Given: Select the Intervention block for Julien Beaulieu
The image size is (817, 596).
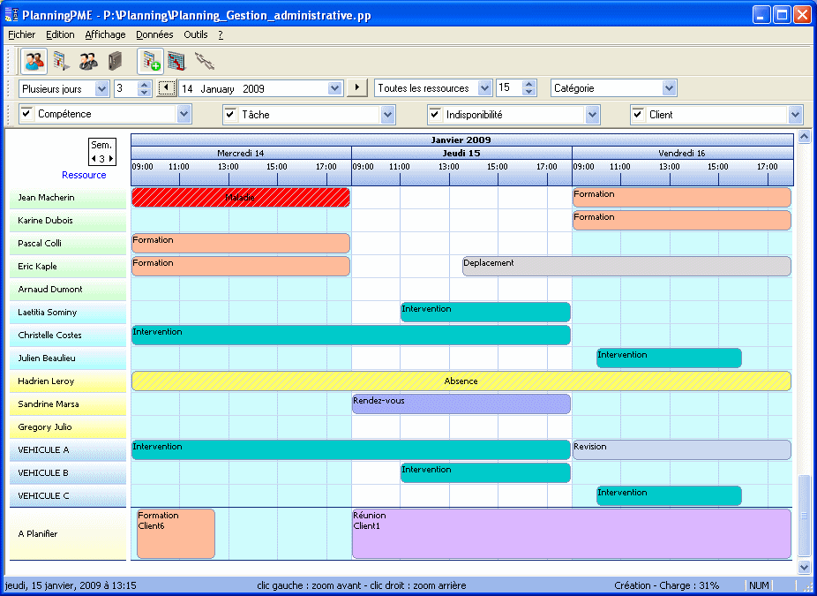Looking at the screenshot, I should click(669, 358).
